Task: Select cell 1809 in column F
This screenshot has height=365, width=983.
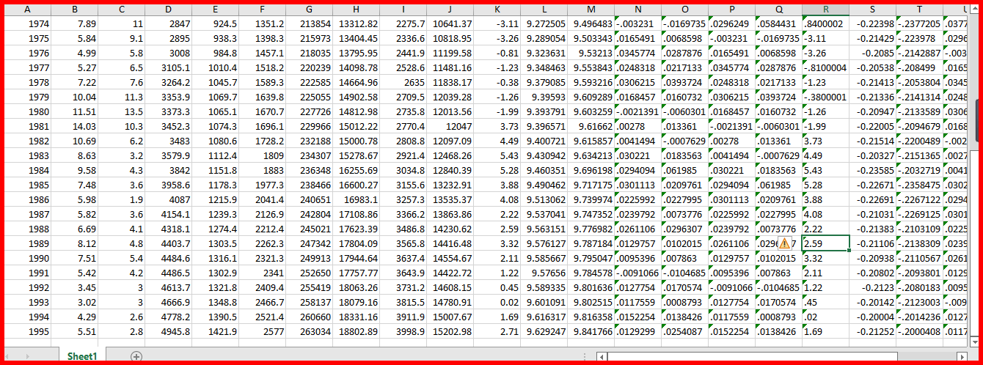Action: point(262,156)
